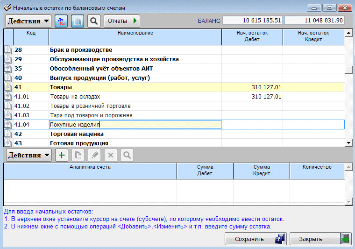Select the row Торговая наценка
The width and height of the screenshot is (355, 249).
click(x=174, y=134)
